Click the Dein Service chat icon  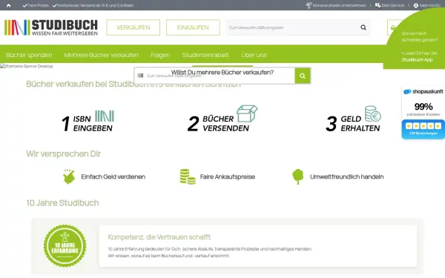coord(378,5)
